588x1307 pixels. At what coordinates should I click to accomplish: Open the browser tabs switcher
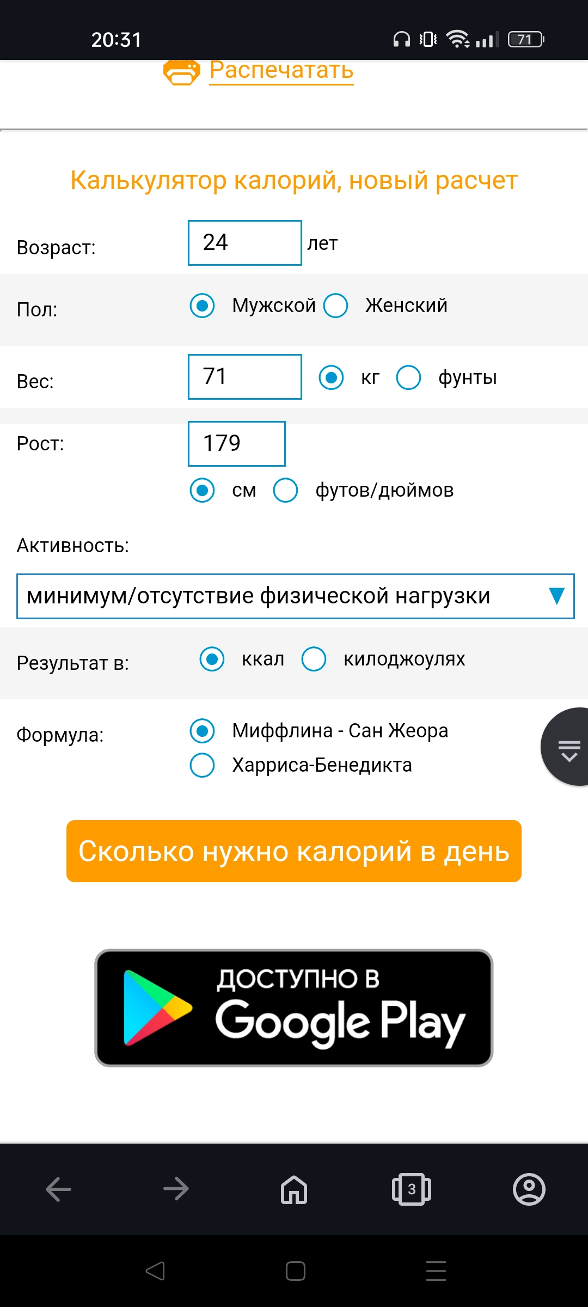[412, 1188]
